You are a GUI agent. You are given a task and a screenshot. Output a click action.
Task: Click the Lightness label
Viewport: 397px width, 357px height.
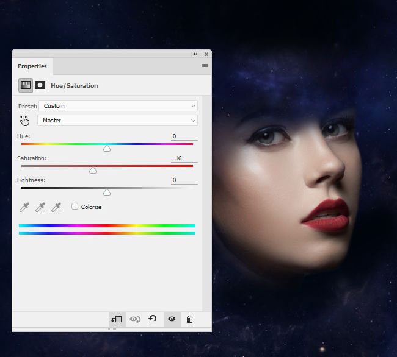(31, 180)
